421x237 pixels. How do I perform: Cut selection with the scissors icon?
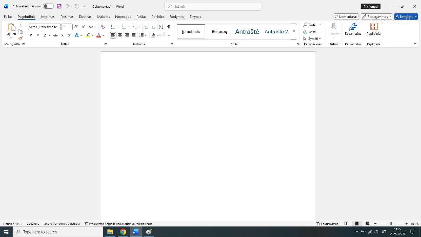[20, 25]
